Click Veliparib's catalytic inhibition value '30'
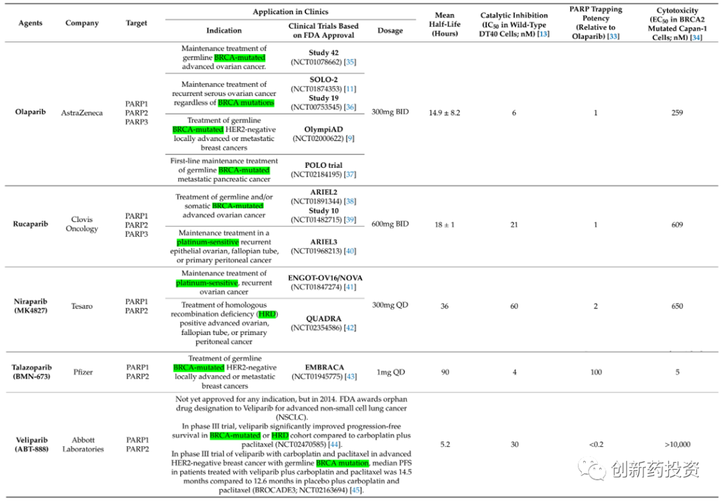 (515, 444)
